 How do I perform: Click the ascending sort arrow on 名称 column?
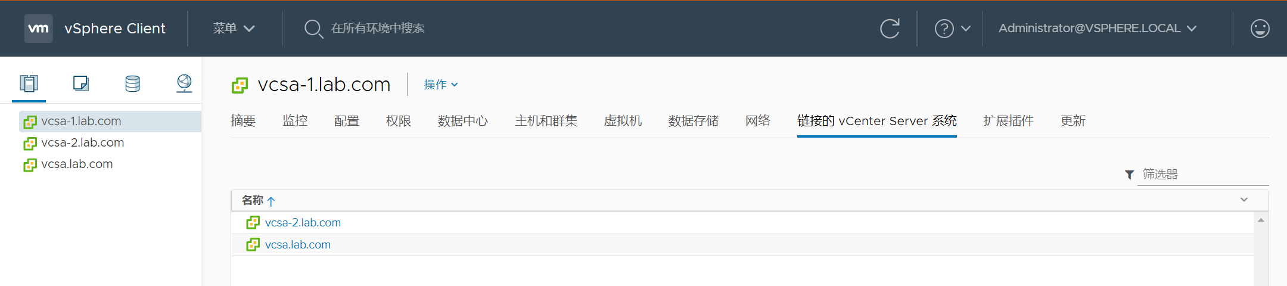[x=271, y=201]
